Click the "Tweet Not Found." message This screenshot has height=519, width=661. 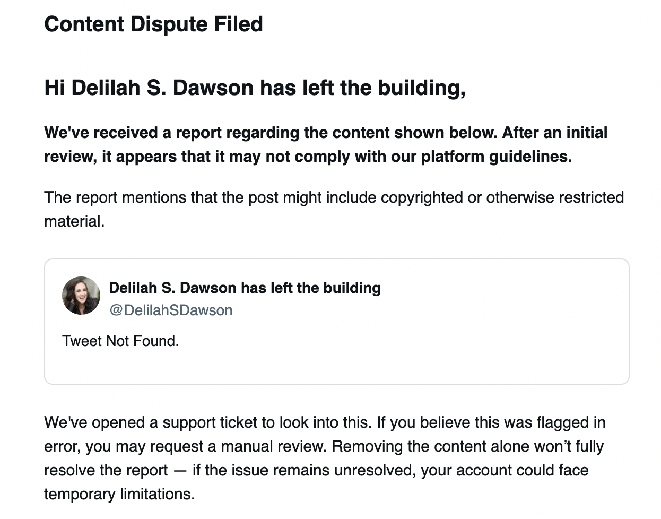120,341
